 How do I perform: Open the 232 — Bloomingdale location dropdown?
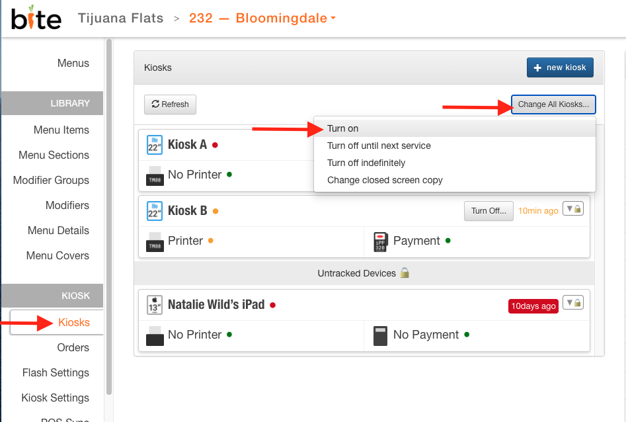click(262, 19)
